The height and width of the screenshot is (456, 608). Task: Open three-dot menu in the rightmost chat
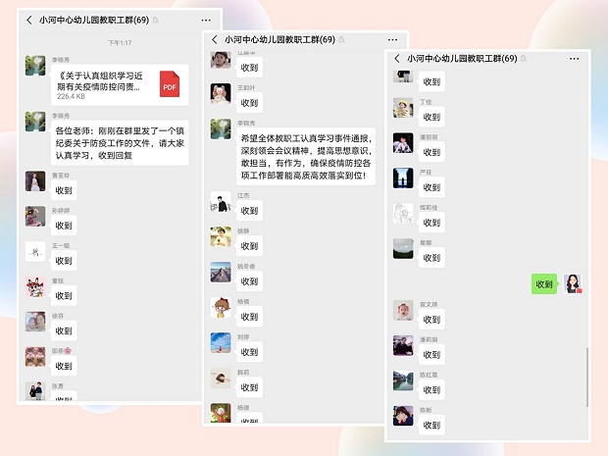coord(573,59)
